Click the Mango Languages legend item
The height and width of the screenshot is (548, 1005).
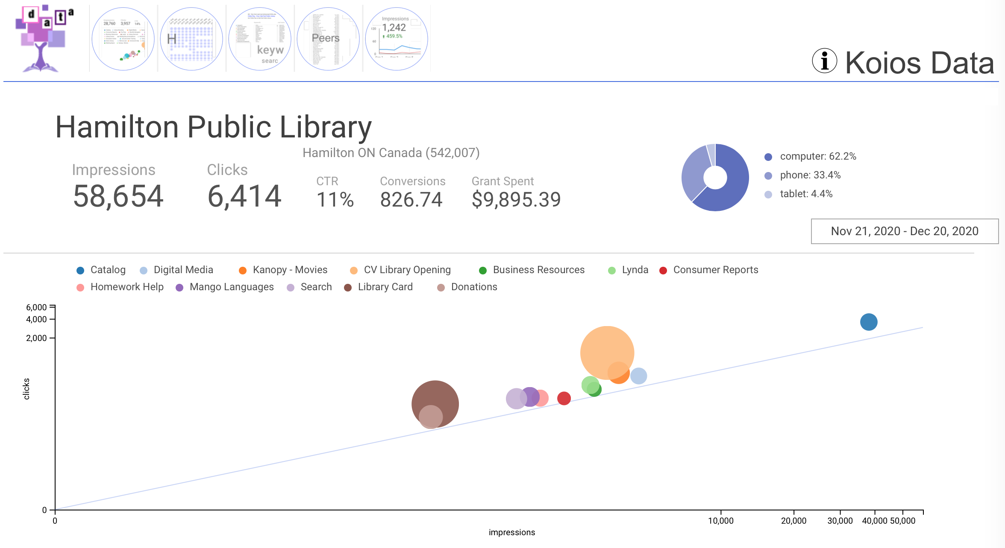coord(231,287)
